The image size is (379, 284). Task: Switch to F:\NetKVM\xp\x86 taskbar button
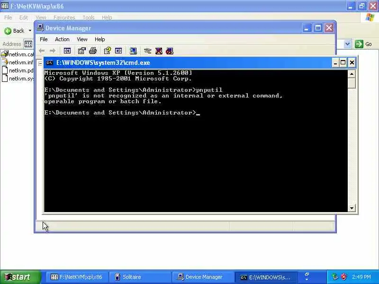click(76, 277)
